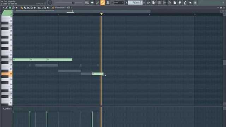Select the Delete tool
The height and width of the screenshot is (127, 226).
[31, 8]
